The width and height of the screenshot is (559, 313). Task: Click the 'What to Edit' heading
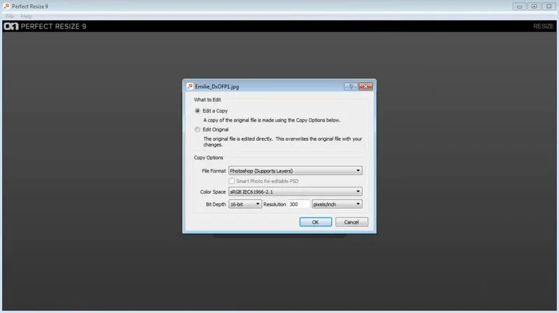tap(208, 100)
